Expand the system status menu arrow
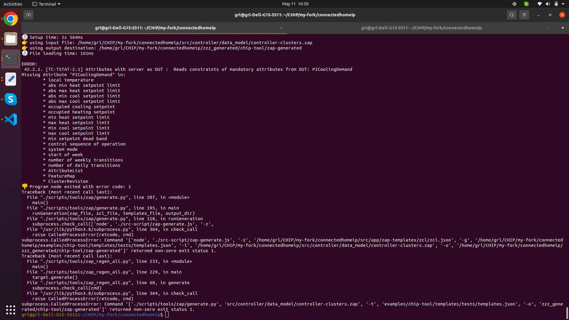This screenshot has height=320, width=569. pos(564,4)
